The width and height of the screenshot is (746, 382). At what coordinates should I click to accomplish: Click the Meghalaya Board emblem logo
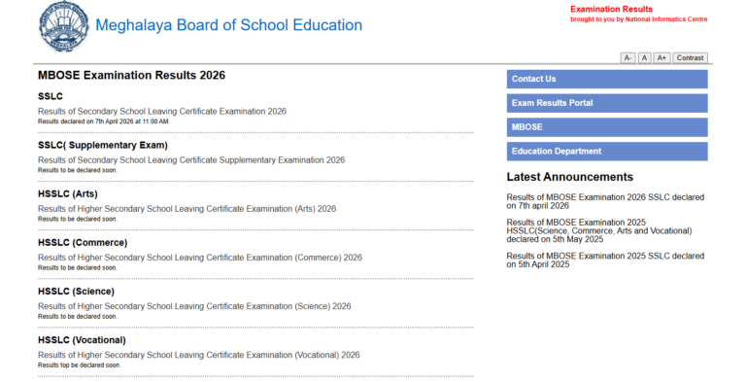[x=64, y=26]
